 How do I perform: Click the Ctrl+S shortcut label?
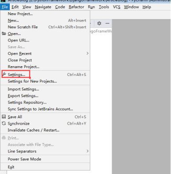[x=80, y=117]
